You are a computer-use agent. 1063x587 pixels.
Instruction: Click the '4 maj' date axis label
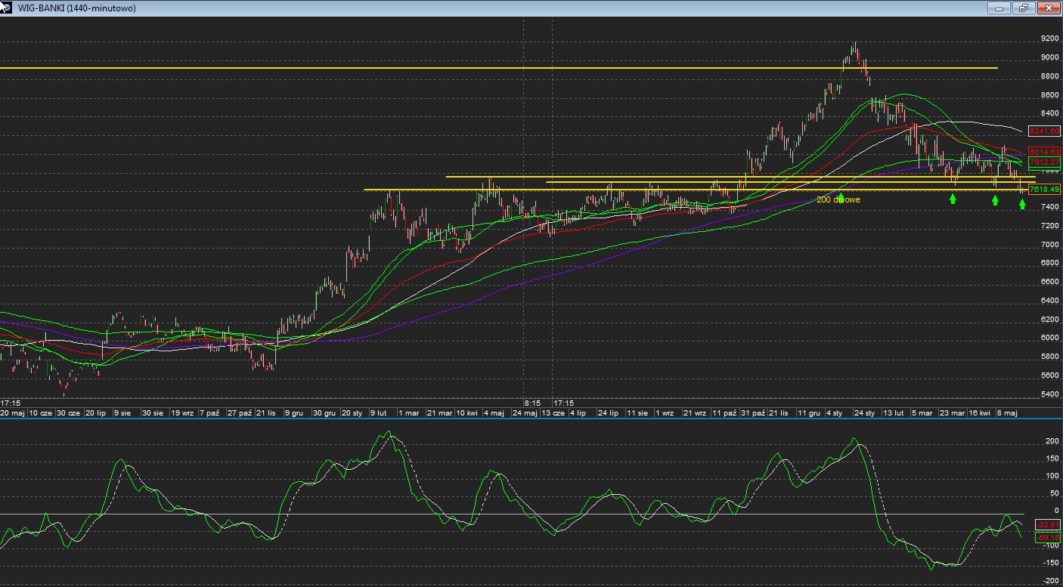[494, 413]
